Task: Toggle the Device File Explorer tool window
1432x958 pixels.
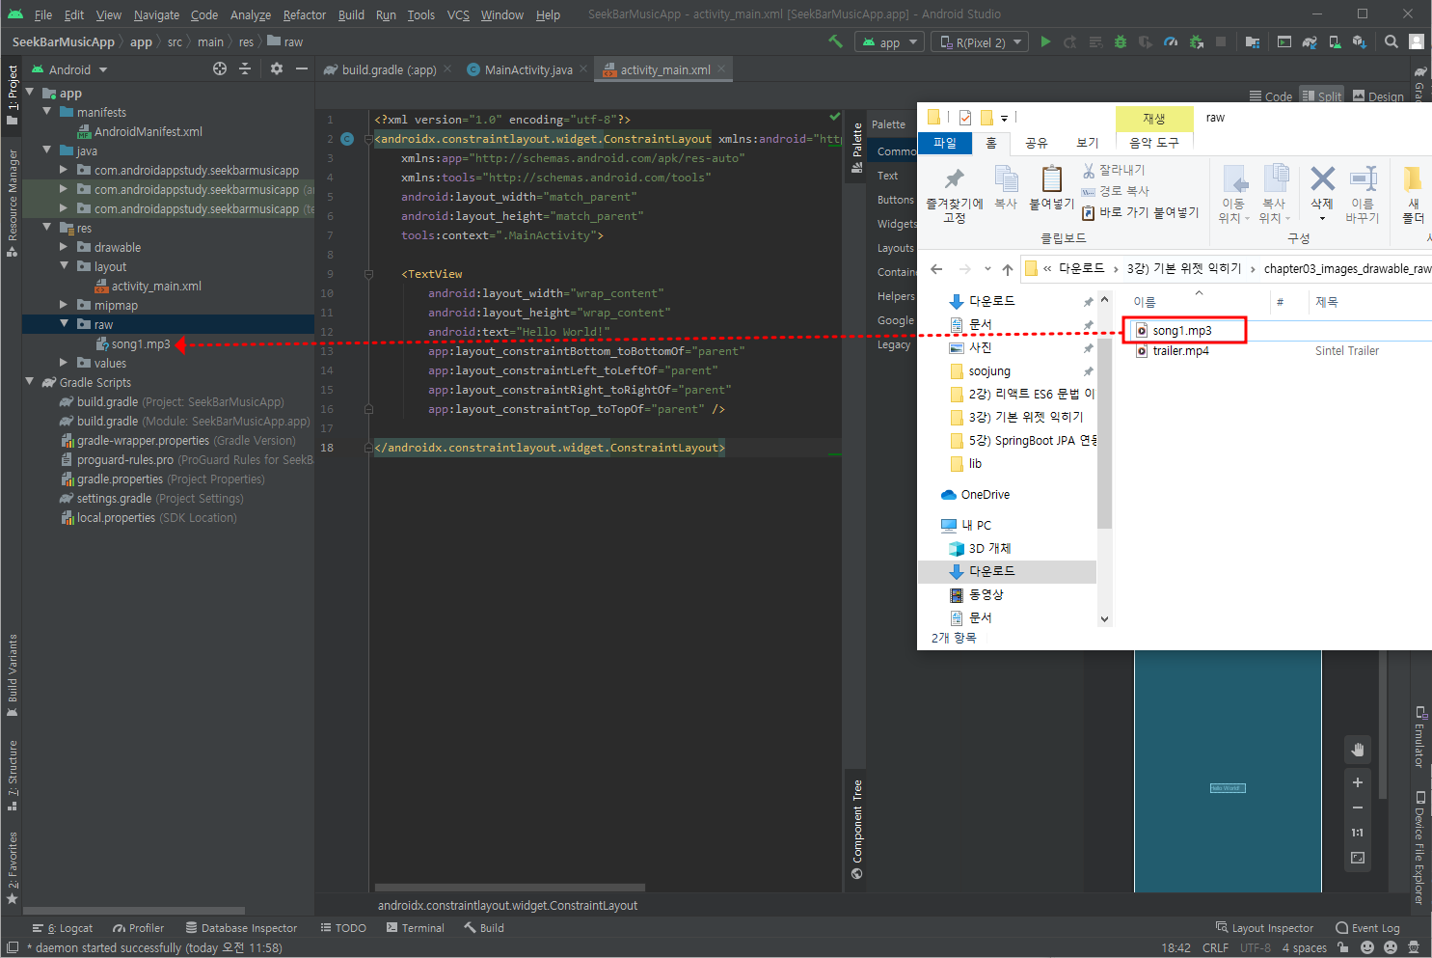Action: [1419, 847]
